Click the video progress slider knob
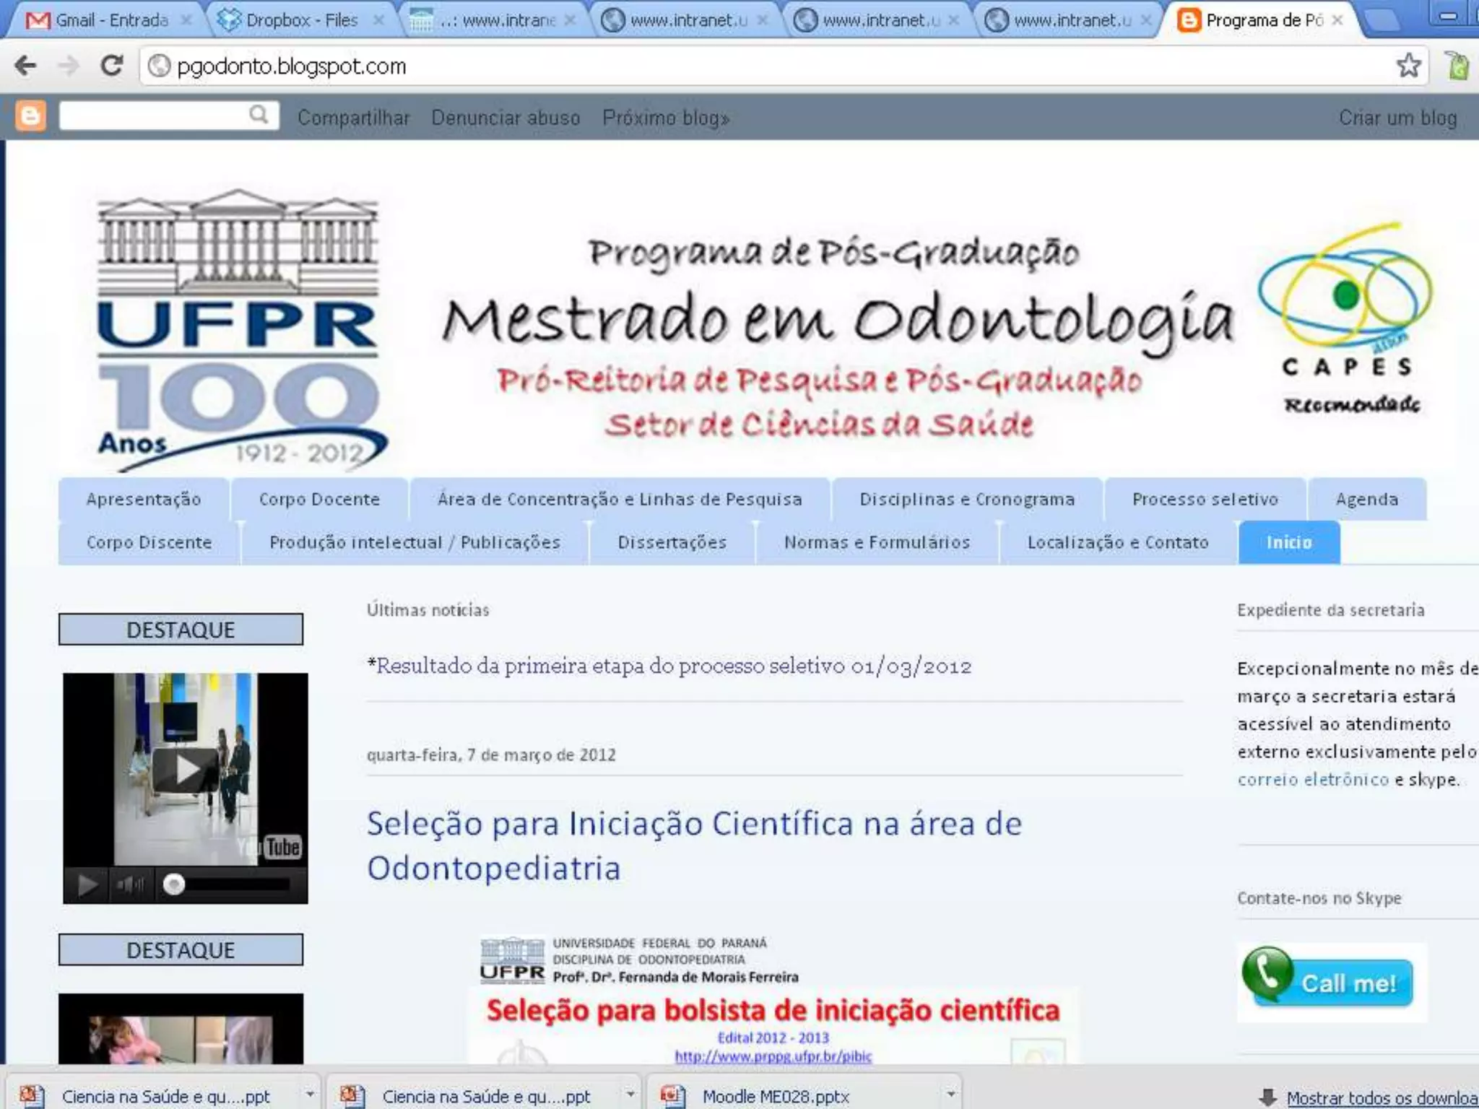1479x1109 pixels. pyautogui.click(x=174, y=884)
